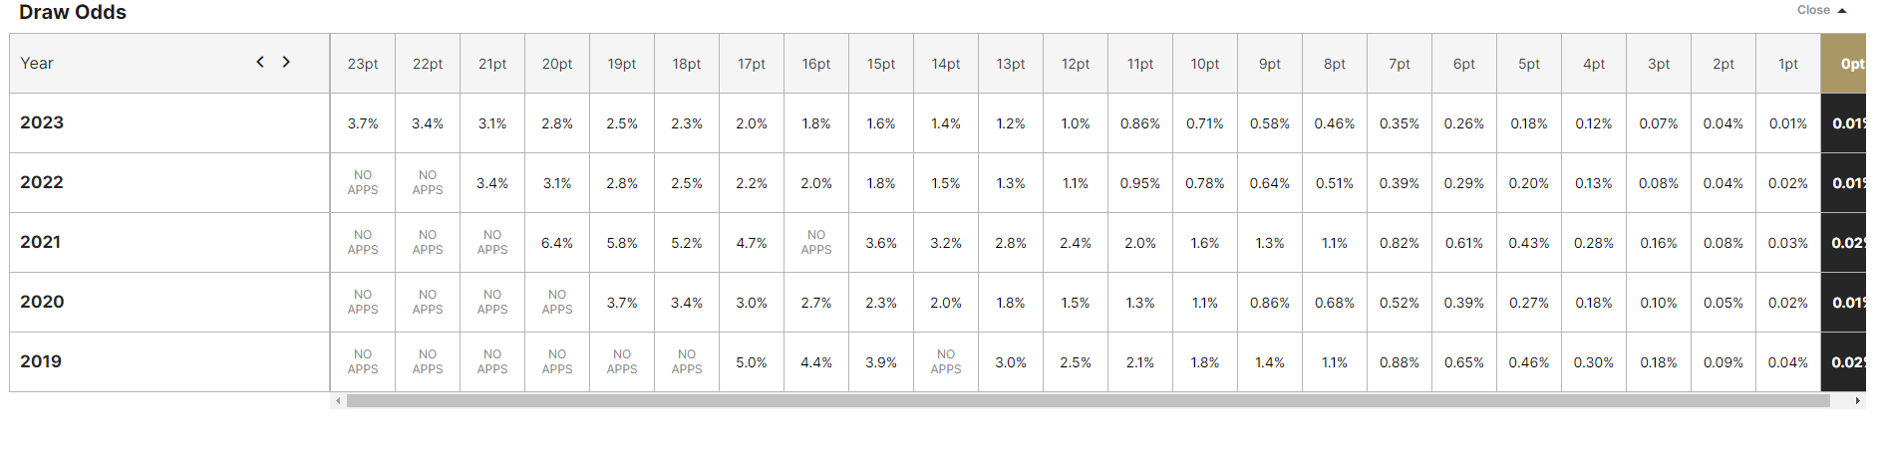
Task: Click the 2022 21pt cell 3.4%
Action: (x=492, y=183)
